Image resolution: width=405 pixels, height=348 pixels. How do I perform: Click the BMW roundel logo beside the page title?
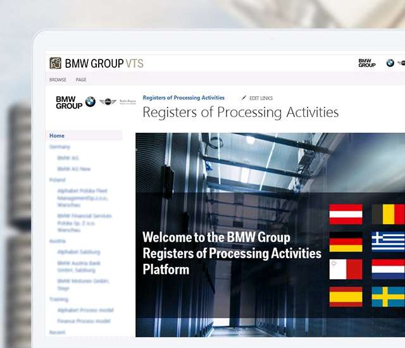(x=90, y=102)
